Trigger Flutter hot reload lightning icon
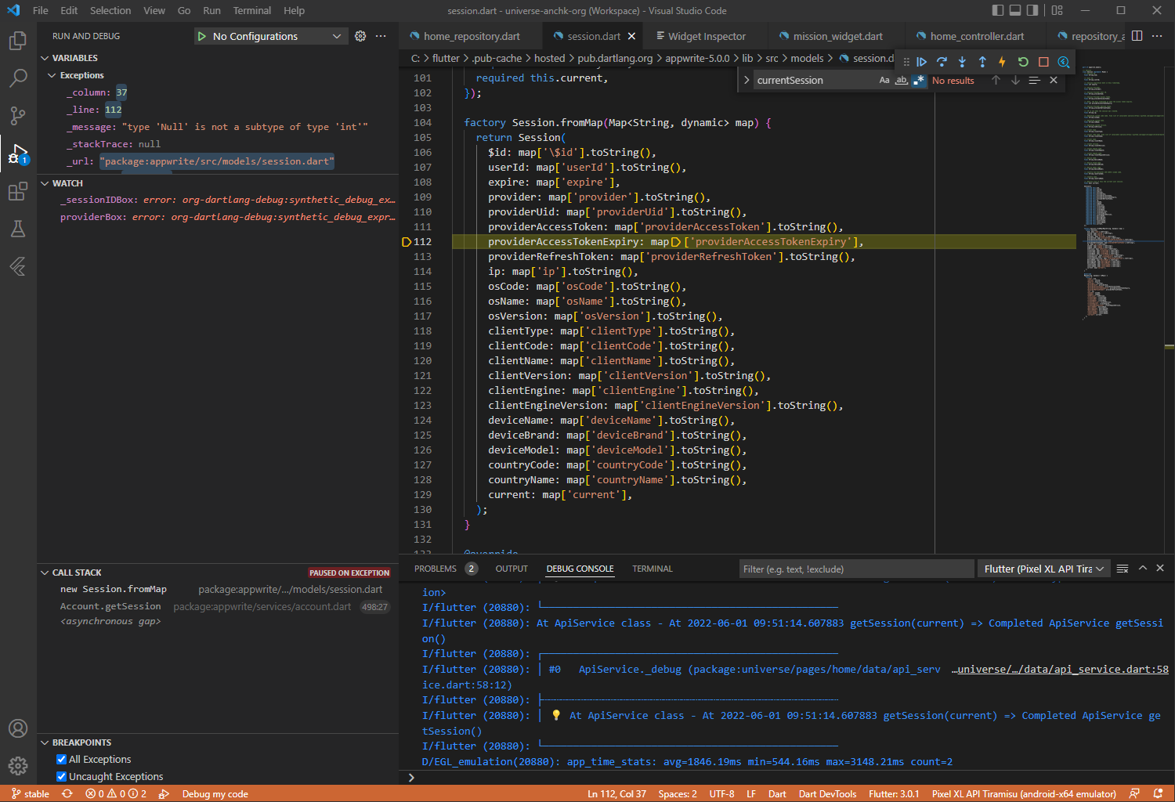The width and height of the screenshot is (1175, 802). (x=1002, y=62)
